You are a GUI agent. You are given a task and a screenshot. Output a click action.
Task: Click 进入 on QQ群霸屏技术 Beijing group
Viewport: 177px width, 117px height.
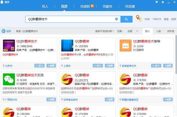pyautogui.click(x=39, y=66)
